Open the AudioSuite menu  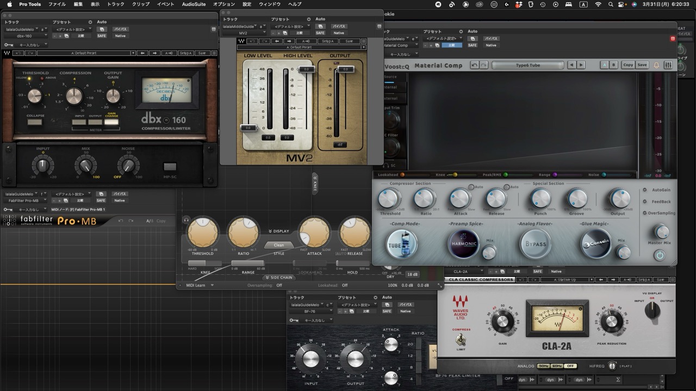pos(194,4)
